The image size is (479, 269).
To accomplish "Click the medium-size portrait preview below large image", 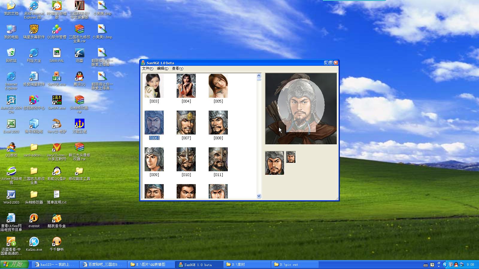I will click(275, 163).
